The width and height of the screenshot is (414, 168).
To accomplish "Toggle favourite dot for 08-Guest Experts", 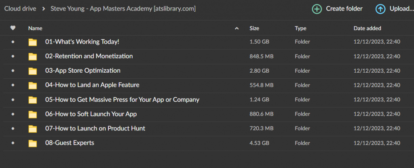I will tap(13, 143).
